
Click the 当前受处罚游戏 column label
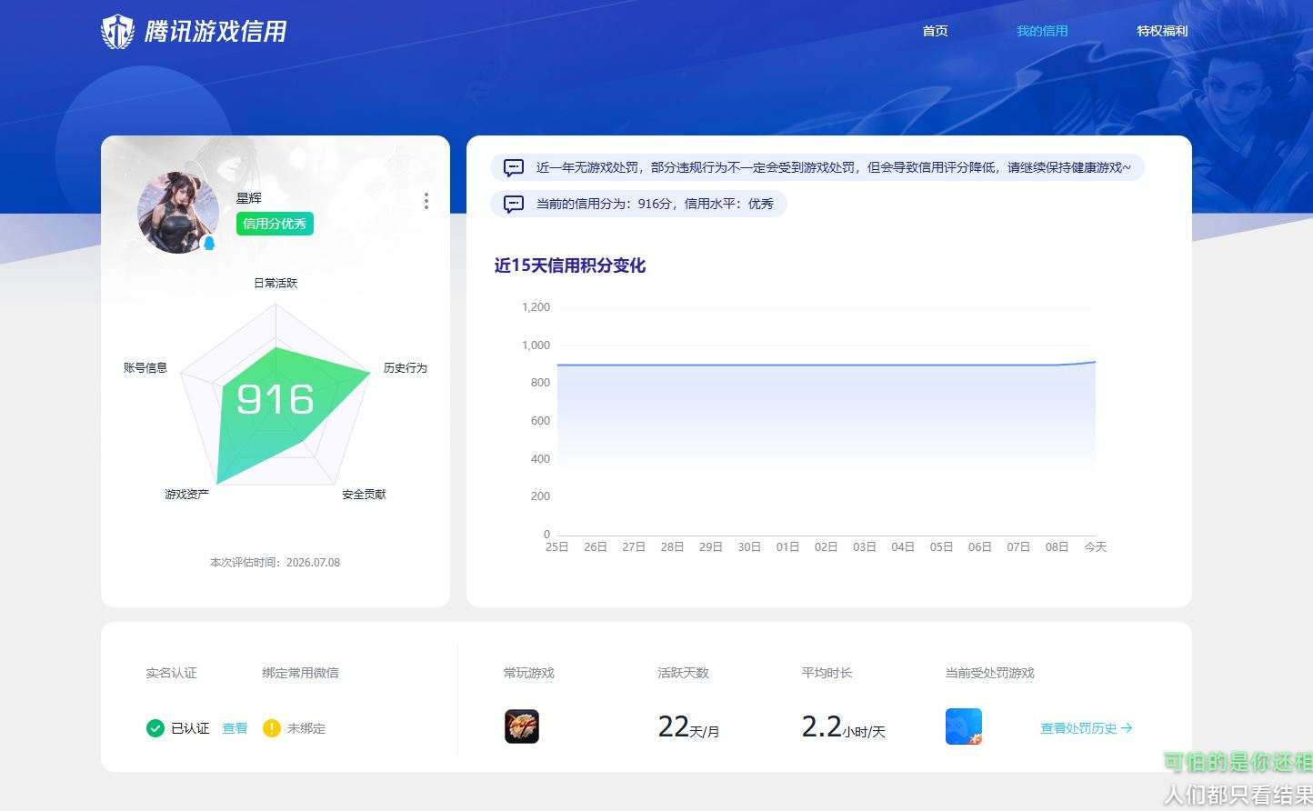pyautogui.click(x=989, y=674)
